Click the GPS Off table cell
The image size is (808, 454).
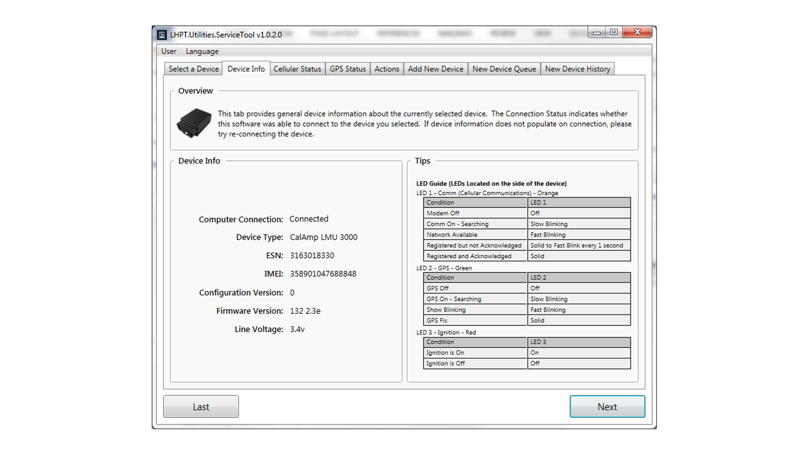(476, 288)
